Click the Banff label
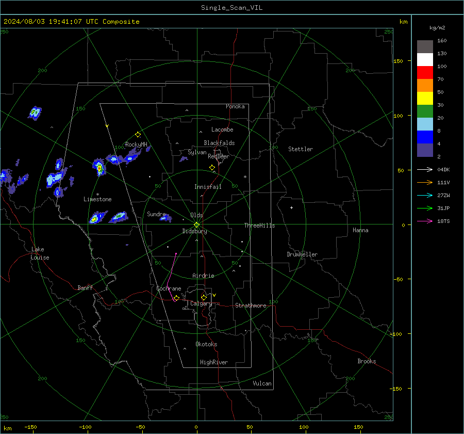Screen dimensions: 464x434 [x=85, y=288]
